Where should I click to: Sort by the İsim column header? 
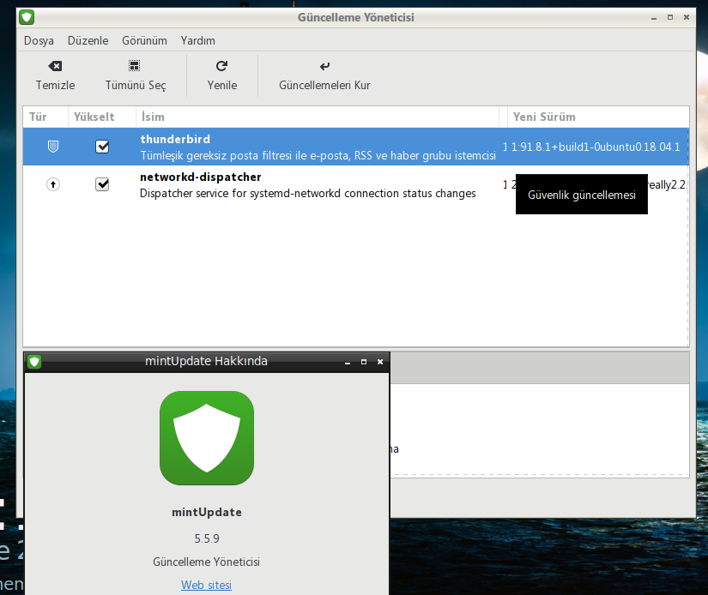318,117
